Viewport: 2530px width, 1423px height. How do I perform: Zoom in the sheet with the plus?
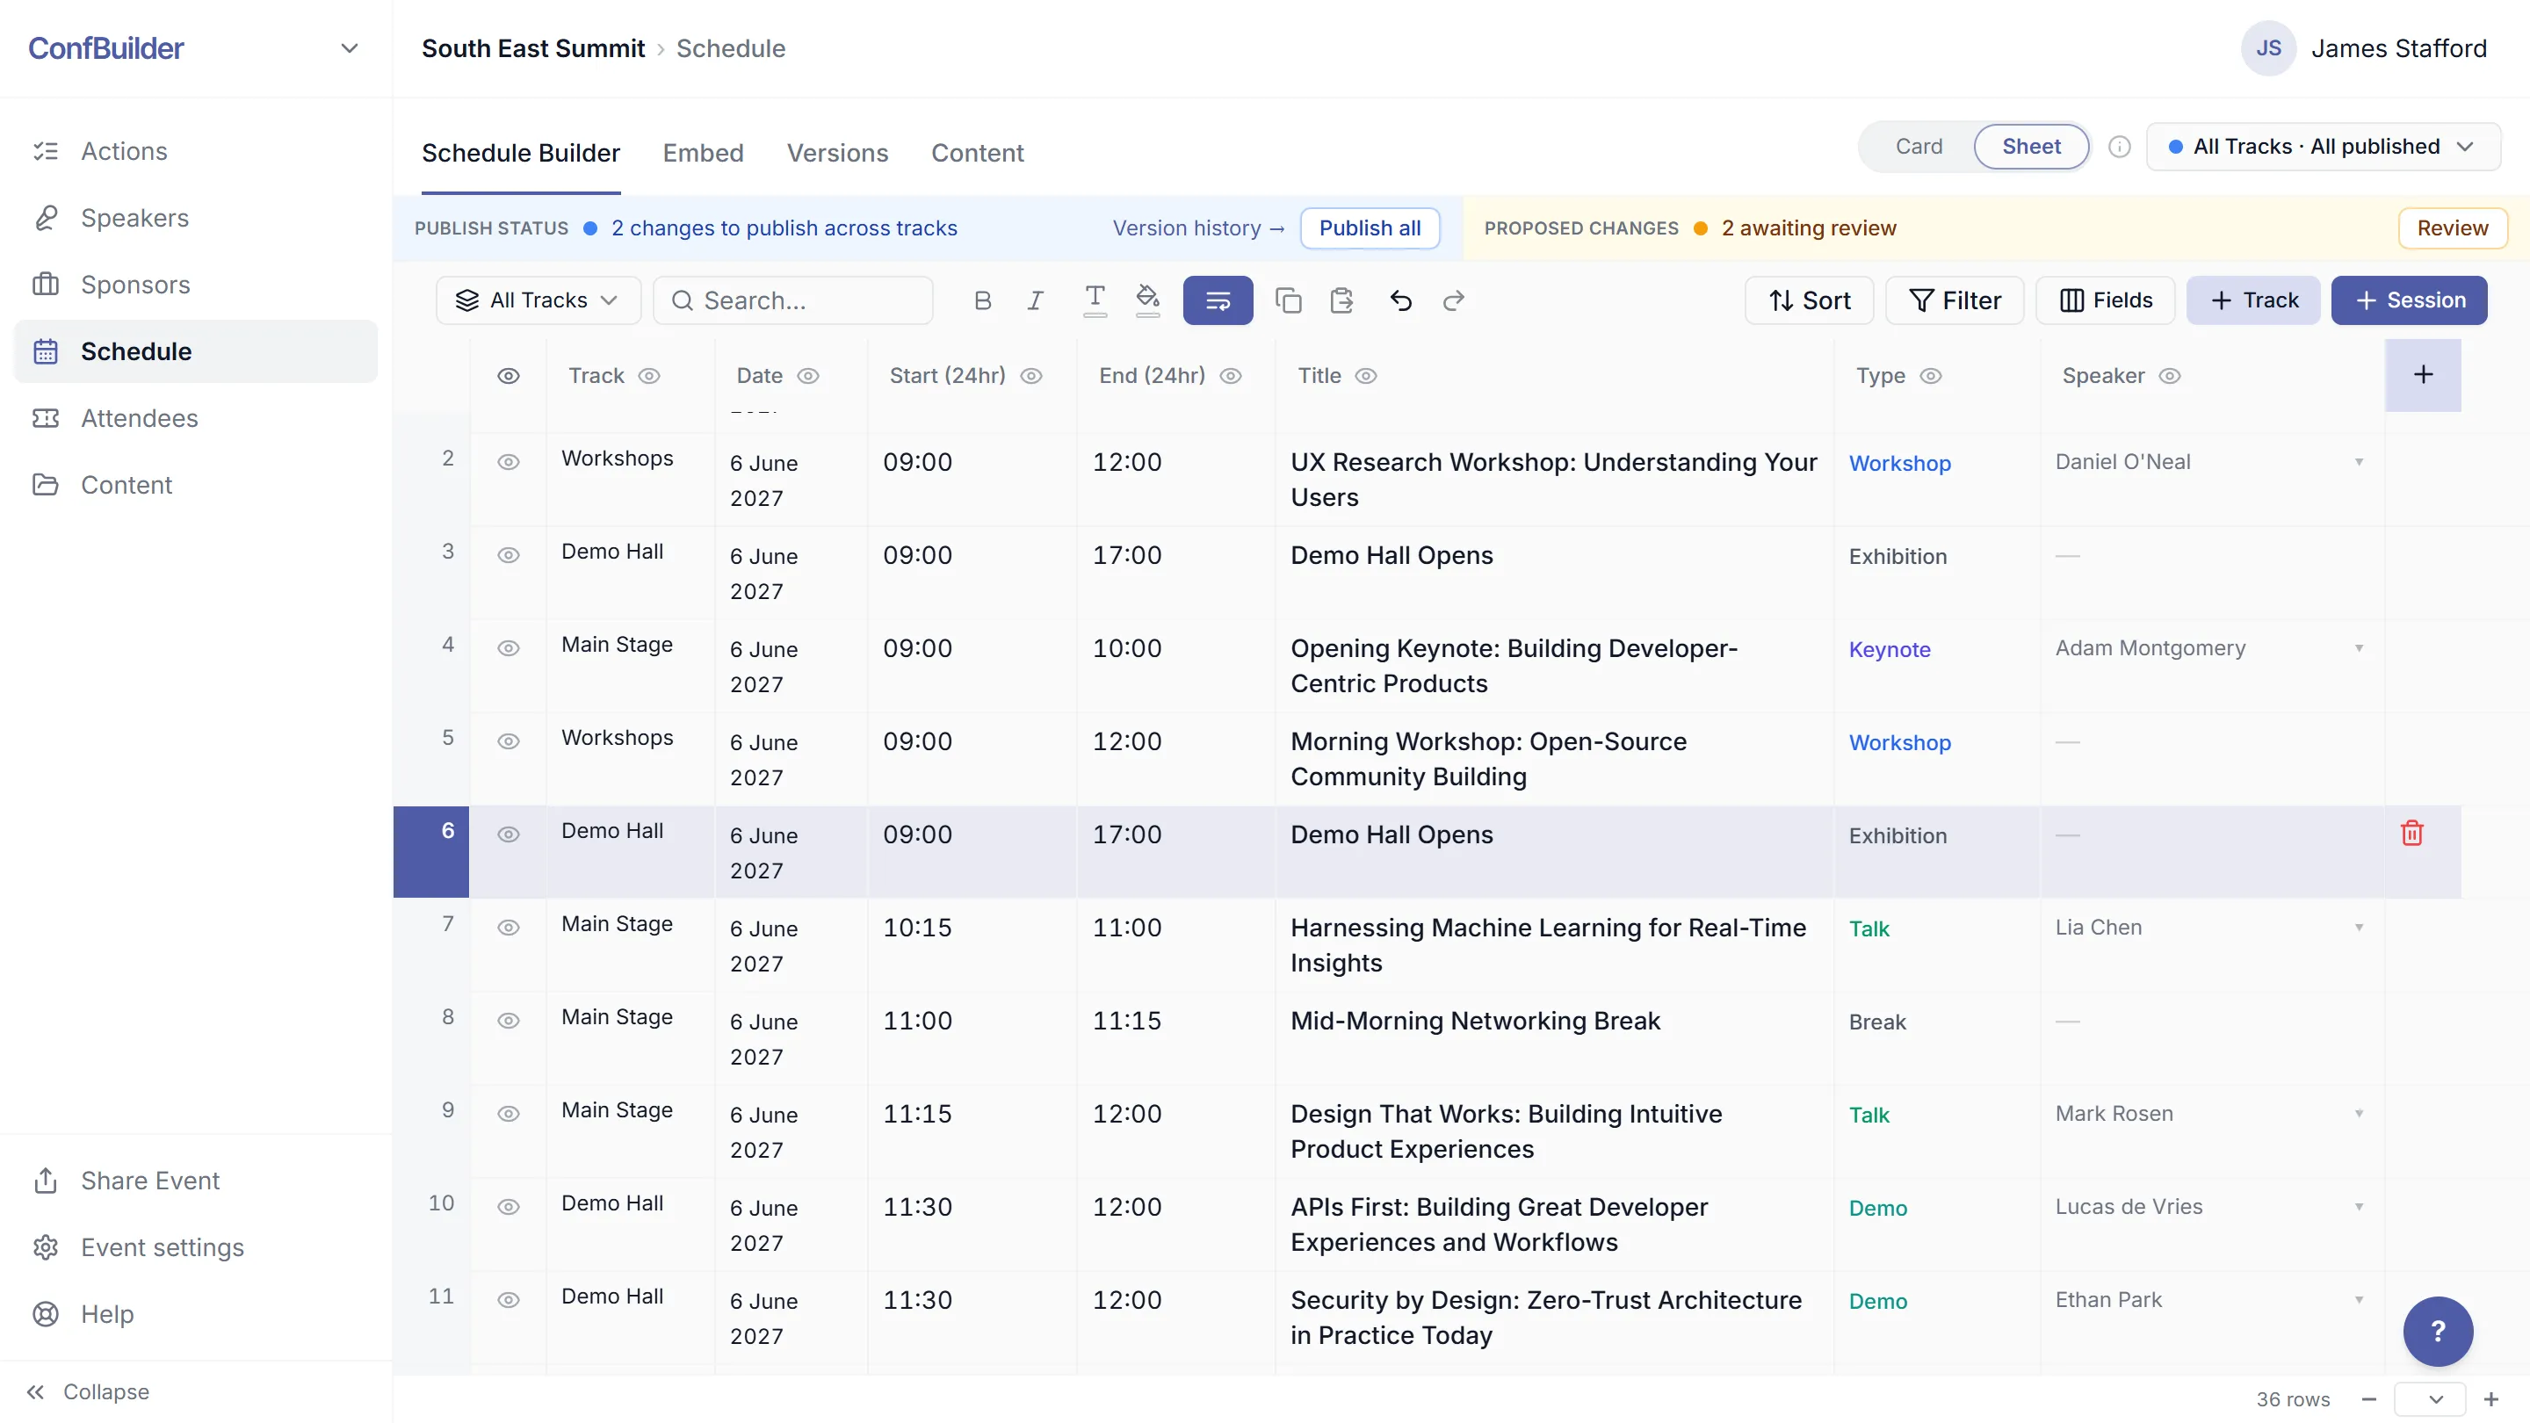point(2491,1399)
